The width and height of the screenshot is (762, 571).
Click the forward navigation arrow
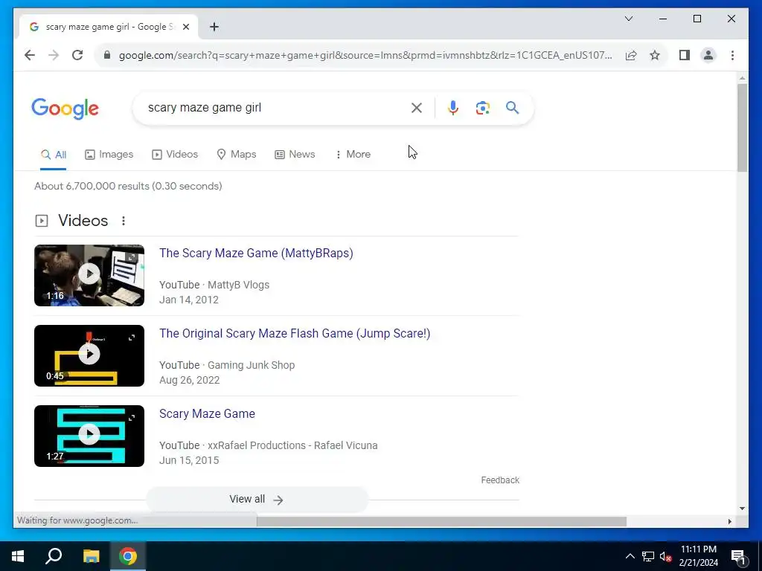tap(54, 55)
